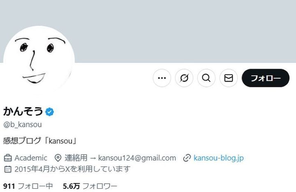Click the chain link icon beside kansou-blog.jp
The height and width of the screenshot is (192, 296).
187,158
